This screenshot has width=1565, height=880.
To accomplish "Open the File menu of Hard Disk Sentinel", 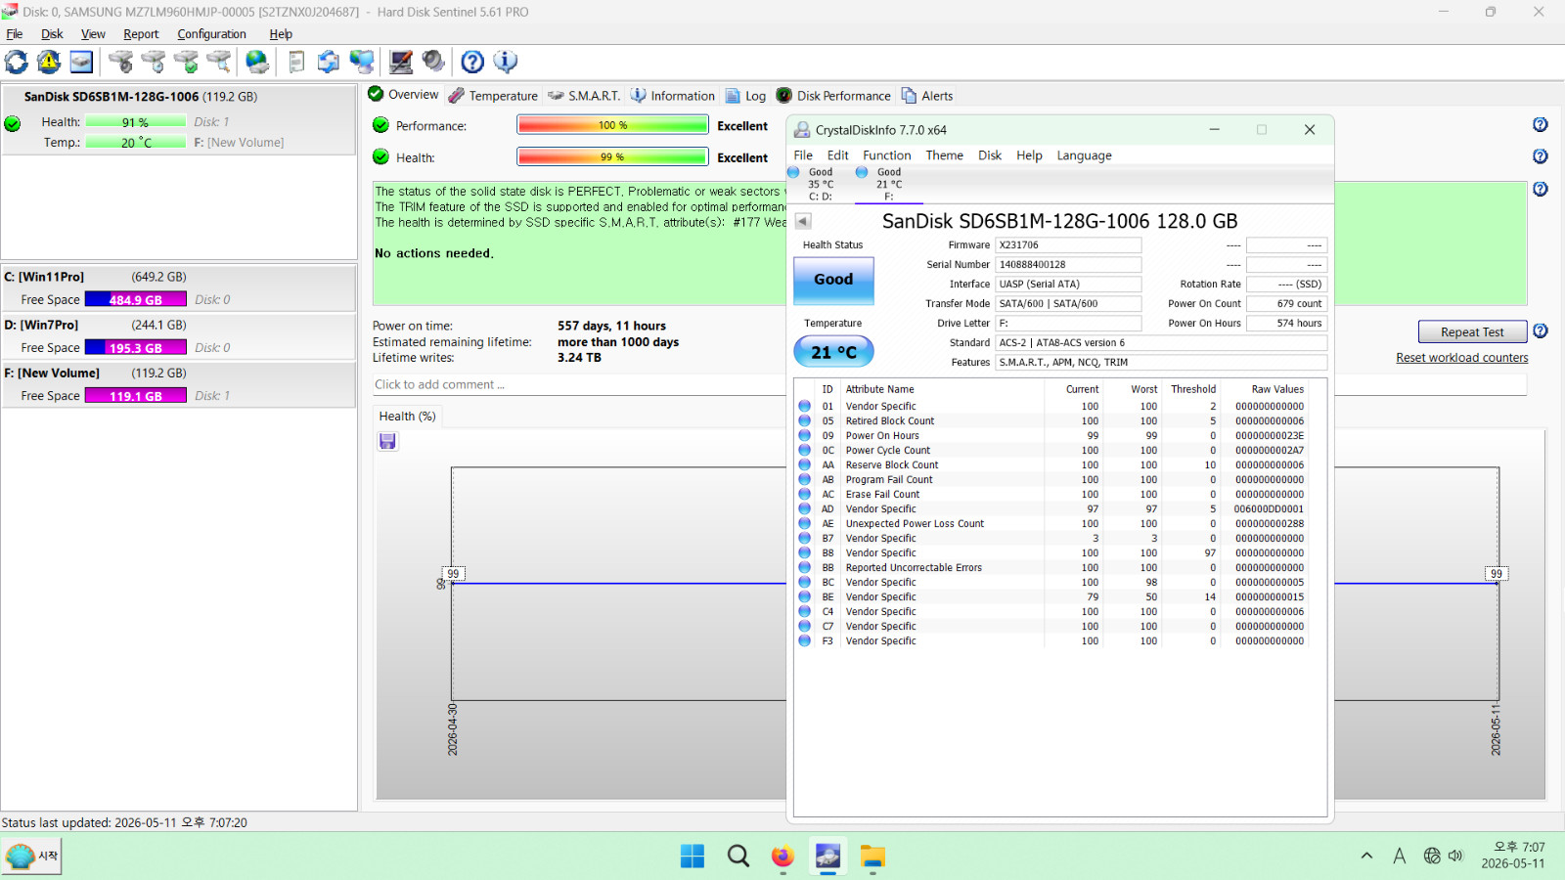I will 15,34.
